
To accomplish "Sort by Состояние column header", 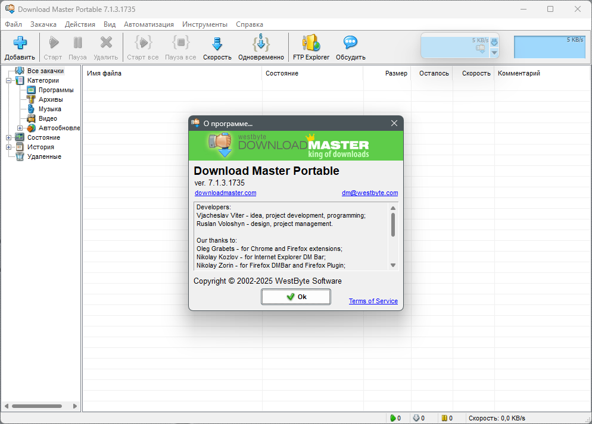I will (313, 73).
